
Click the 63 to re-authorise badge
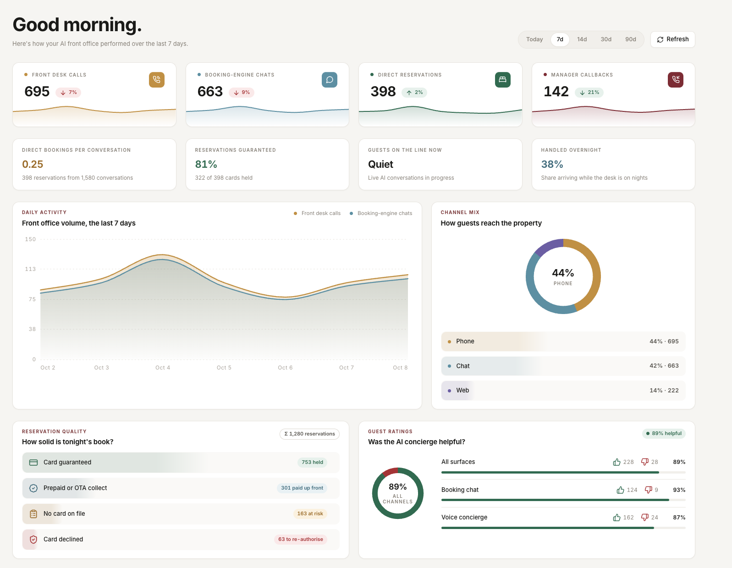[x=301, y=540]
